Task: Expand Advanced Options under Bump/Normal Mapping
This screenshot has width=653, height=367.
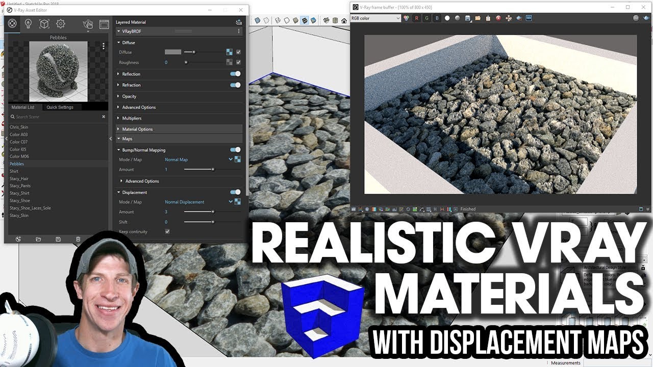Action: pyautogui.click(x=121, y=181)
